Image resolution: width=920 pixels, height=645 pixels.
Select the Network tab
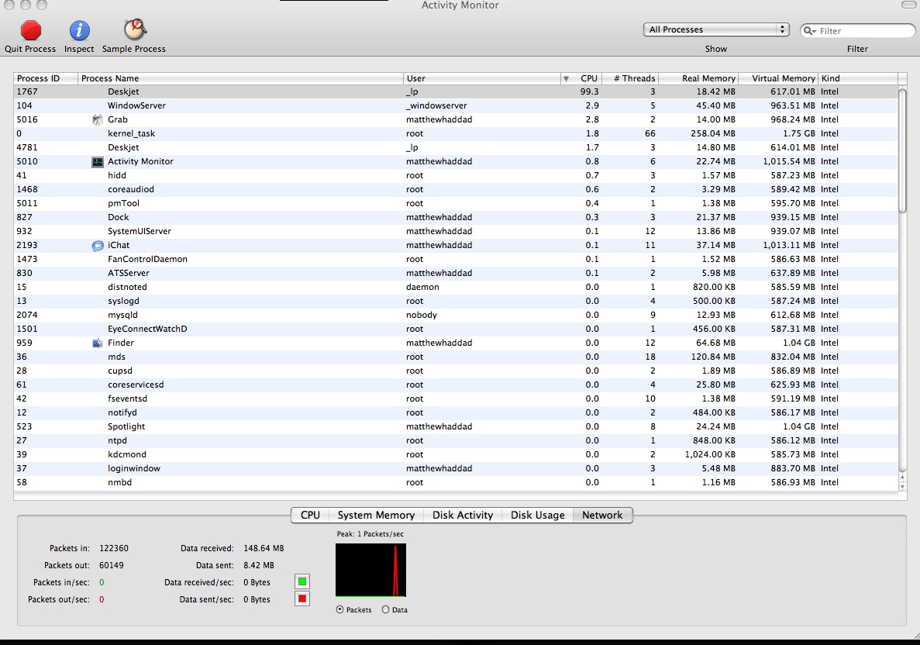[x=602, y=516]
